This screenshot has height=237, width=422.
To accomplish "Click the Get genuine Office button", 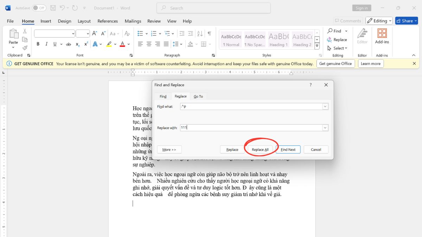I will coord(335,64).
